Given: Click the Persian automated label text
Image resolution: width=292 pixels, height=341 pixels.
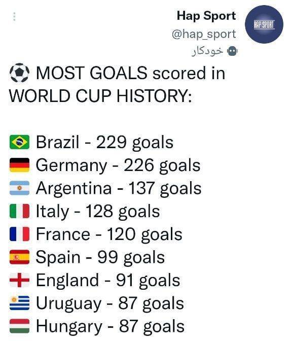Looking at the screenshot, I should [x=207, y=51].
